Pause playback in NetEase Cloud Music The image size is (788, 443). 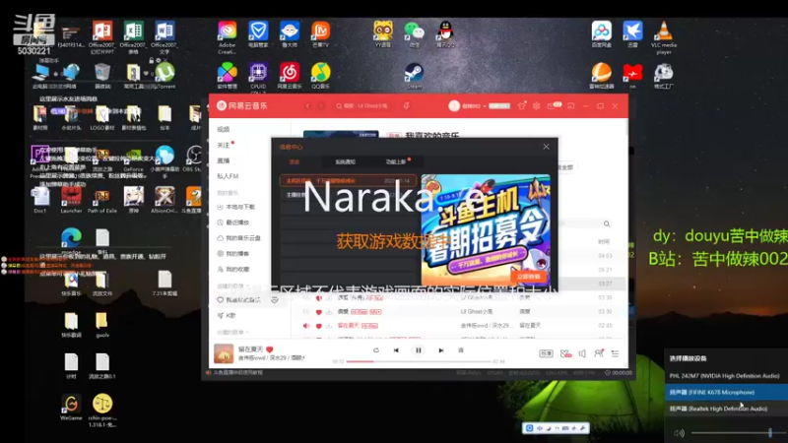[x=418, y=350]
